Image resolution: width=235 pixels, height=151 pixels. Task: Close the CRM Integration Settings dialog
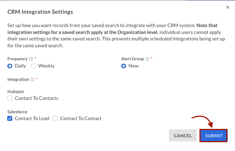[x=227, y=7]
